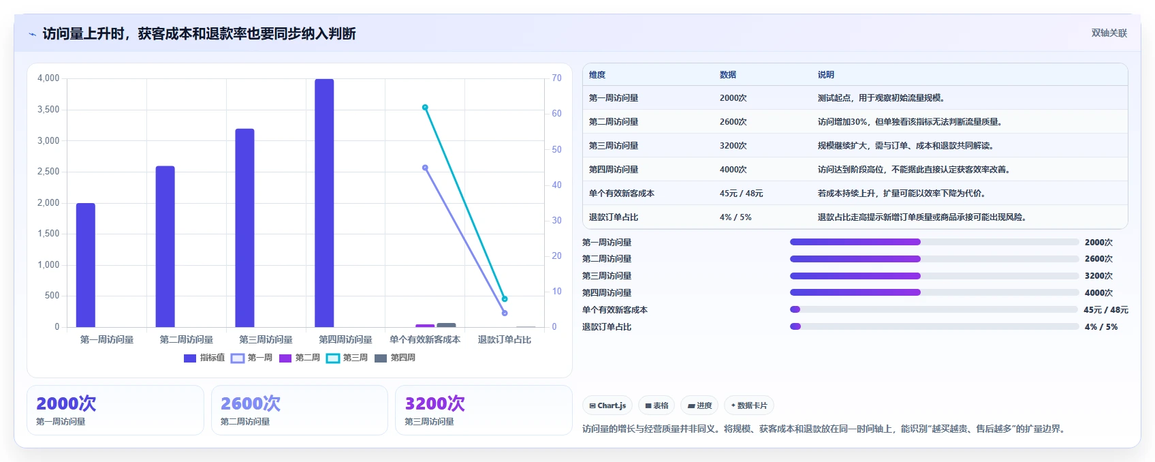The height and width of the screenshot is (462, 1155).
Task: Click the 单个有效新客成本 progress bar
Action: 934,309
